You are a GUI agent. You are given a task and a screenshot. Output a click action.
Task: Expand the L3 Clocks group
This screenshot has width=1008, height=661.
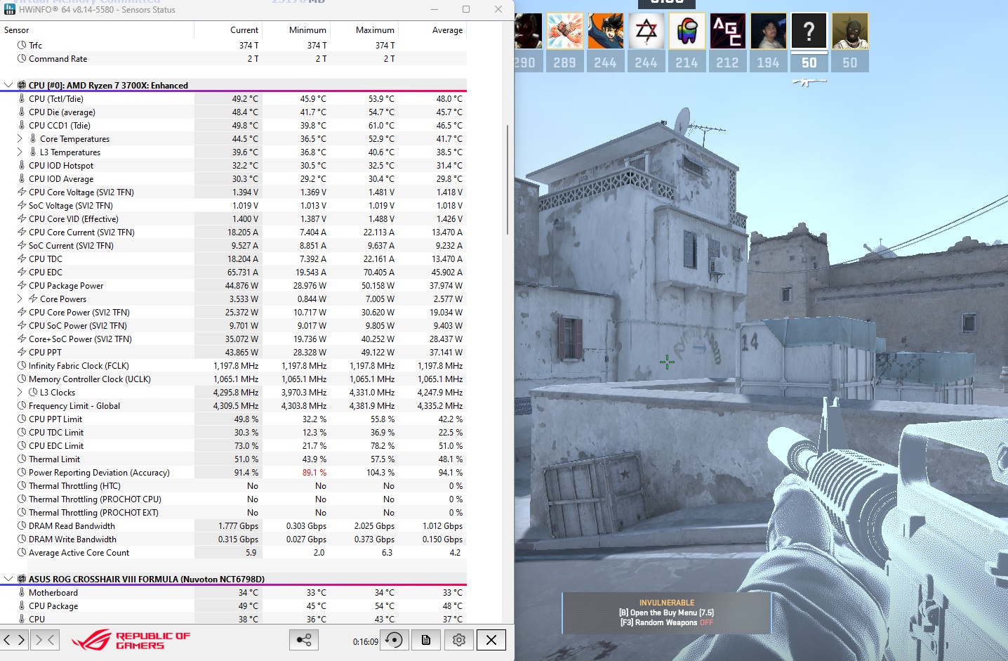point(20,393)
